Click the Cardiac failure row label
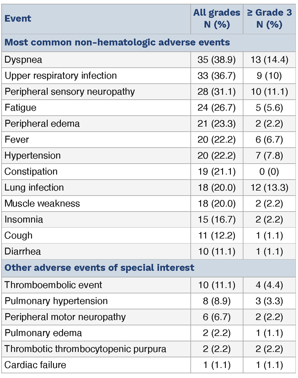Viewport: 298px width, 378px height. pyautogui.click(x=35, y=365)
